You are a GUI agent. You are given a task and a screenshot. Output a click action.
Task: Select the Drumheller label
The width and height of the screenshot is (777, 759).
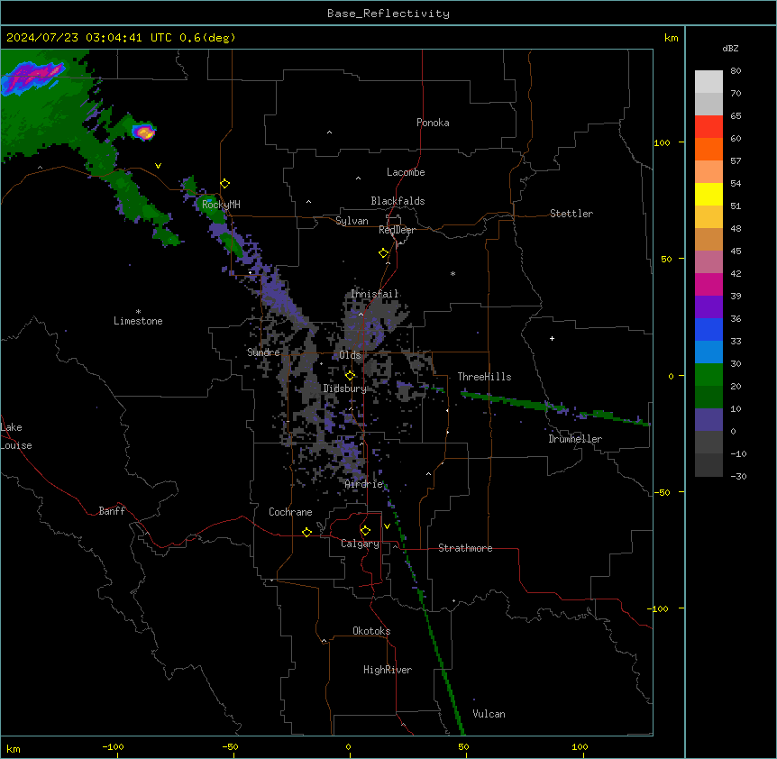(x=575, y=439)
